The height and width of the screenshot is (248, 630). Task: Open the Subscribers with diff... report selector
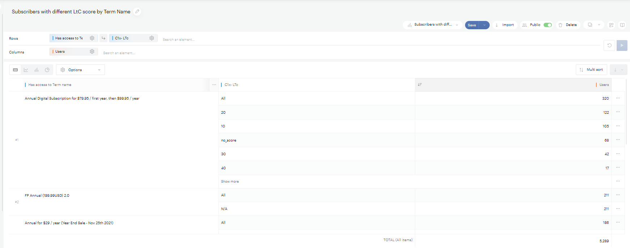(x=433, y=25)
